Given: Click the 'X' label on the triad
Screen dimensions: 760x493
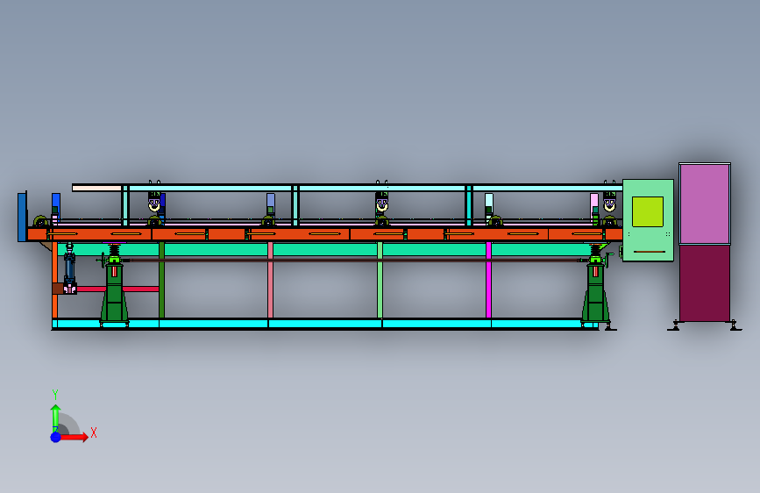Looking at the screenshot, I should pos(94,432).
